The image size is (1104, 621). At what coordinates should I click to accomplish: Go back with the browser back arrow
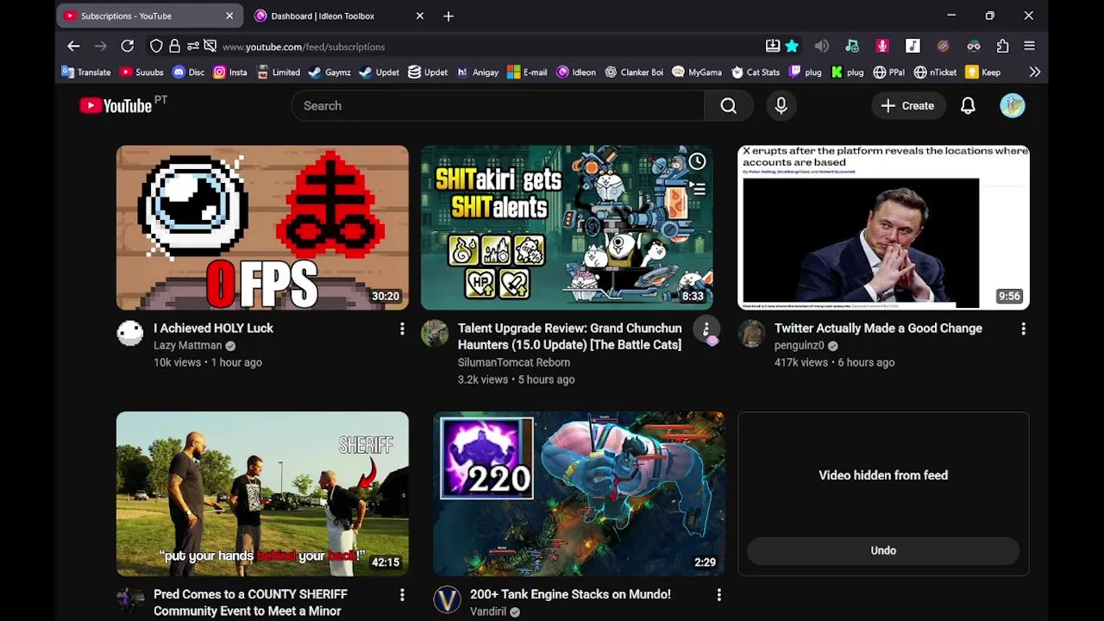click(x=73, y=47)
